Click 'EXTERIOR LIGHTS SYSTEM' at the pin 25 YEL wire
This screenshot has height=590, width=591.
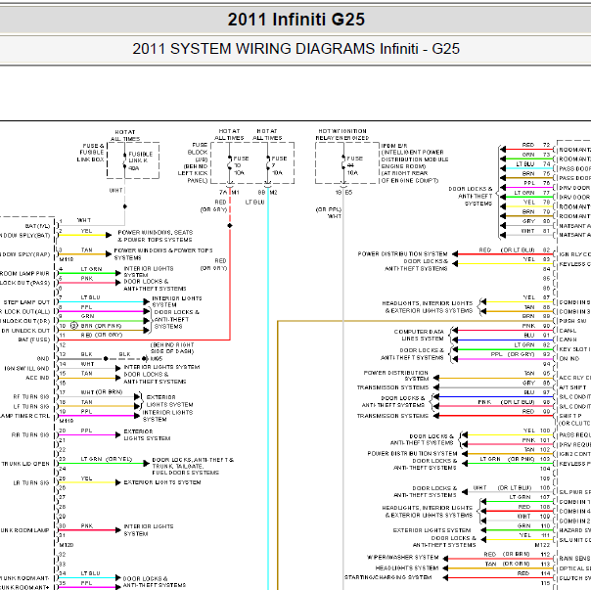coord(162,482)
